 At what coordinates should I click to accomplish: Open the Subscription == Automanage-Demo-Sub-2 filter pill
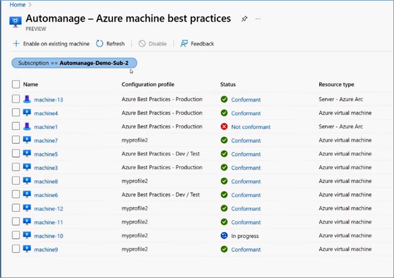(74, 63)
